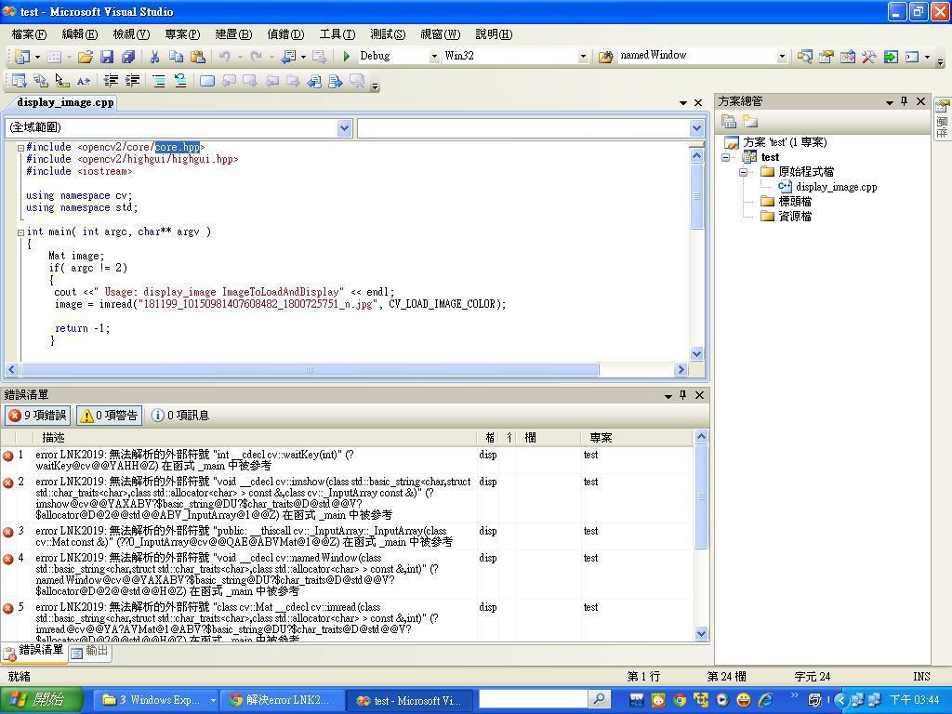Viewport: 952px width, 714px height.
Task: Collapse the test project tree node
Action: tap(727, 157)
